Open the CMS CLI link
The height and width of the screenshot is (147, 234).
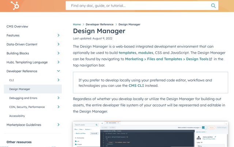(x=136, y=86)
